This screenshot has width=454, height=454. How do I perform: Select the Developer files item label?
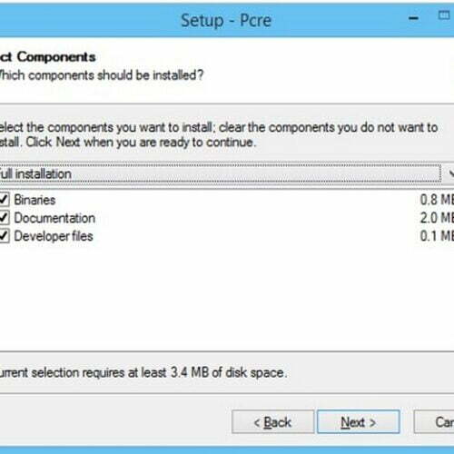[x=54, y=236]
